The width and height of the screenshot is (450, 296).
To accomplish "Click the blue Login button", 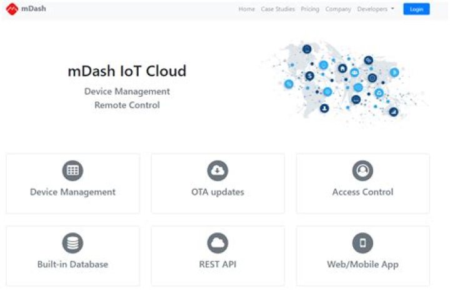I will pyautogui.click(x=416, y=9).
